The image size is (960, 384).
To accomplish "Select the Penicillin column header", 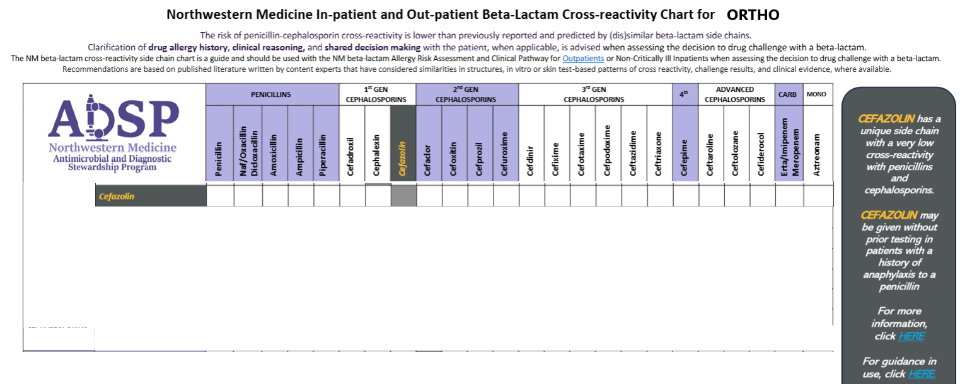I will click(219, 144).
